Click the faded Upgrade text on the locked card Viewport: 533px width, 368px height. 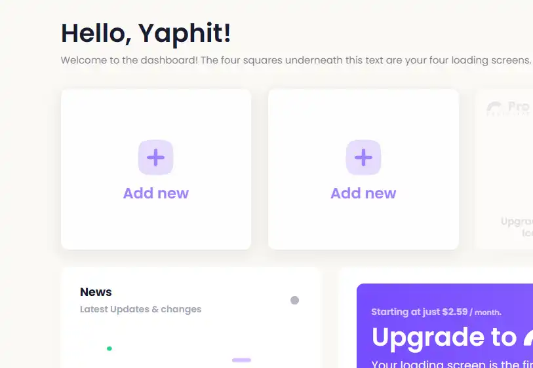tap(517, 222)
